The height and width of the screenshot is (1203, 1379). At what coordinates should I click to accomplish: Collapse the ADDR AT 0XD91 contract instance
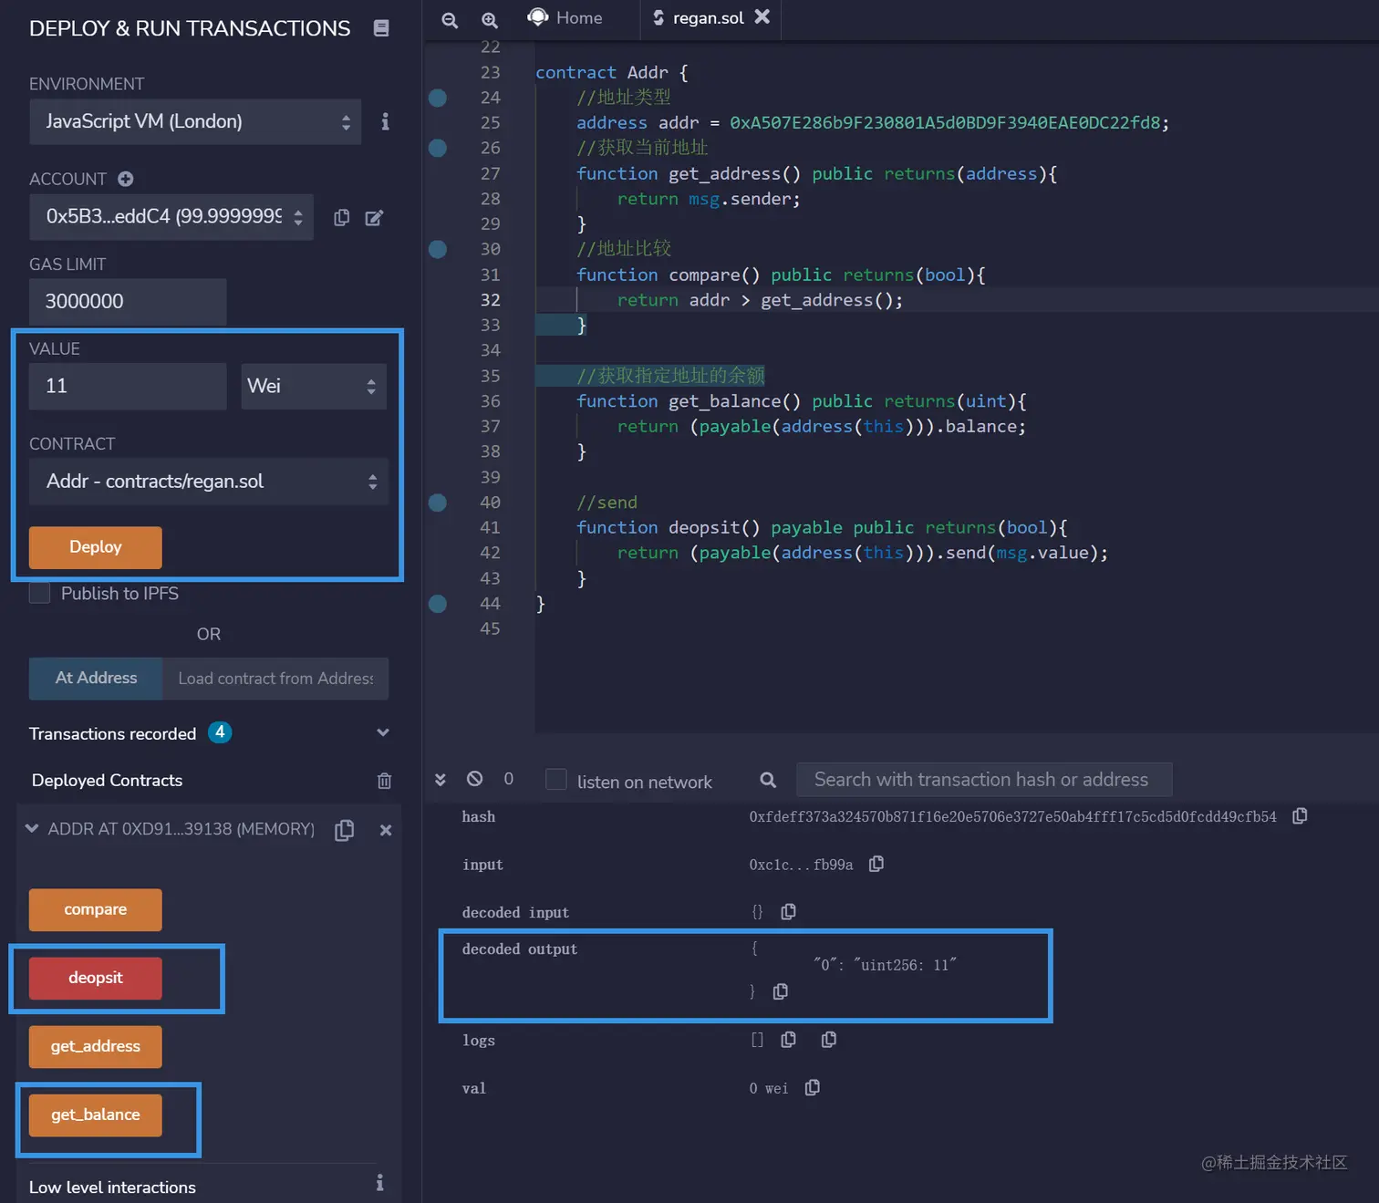pyautogui.click(x=32, y=829)
